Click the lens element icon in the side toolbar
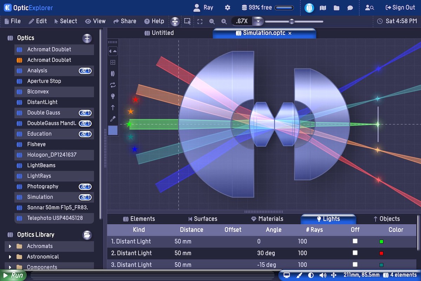 (113, 73)
